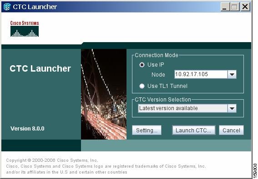Screen dimensions: 258x179
Task: Click the large CTC Launcher heading
Action: [x=40, y=68]
